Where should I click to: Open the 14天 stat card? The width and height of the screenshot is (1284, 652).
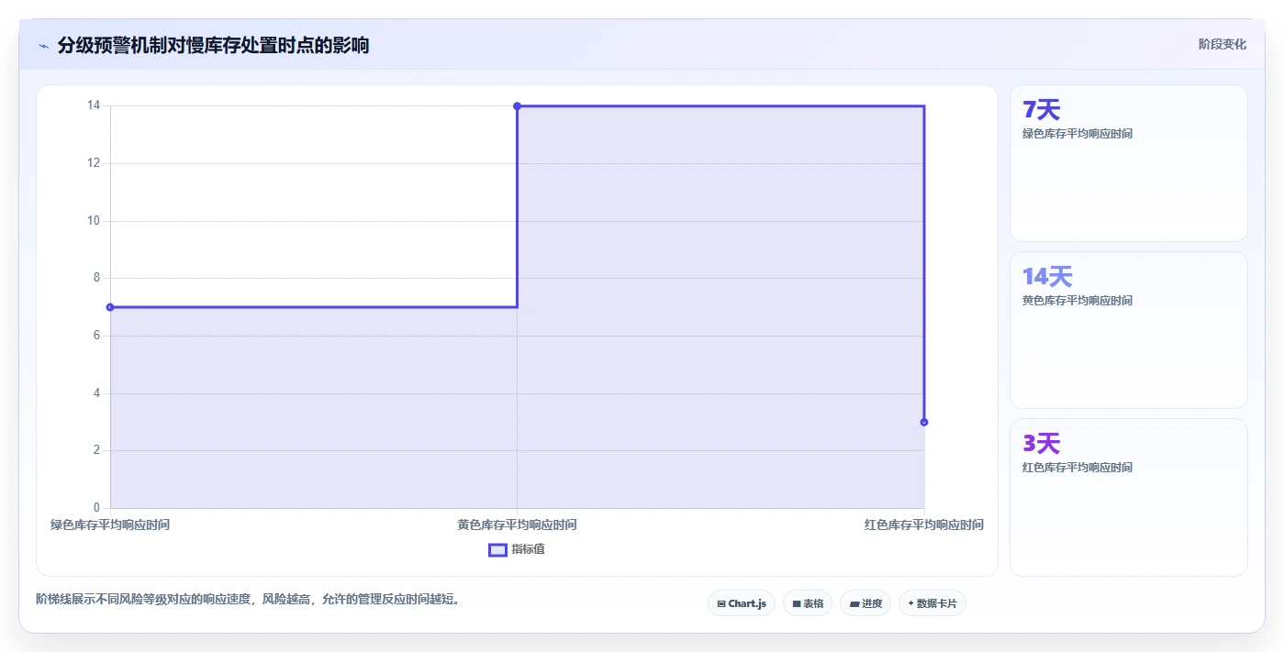click(1129, 330)
